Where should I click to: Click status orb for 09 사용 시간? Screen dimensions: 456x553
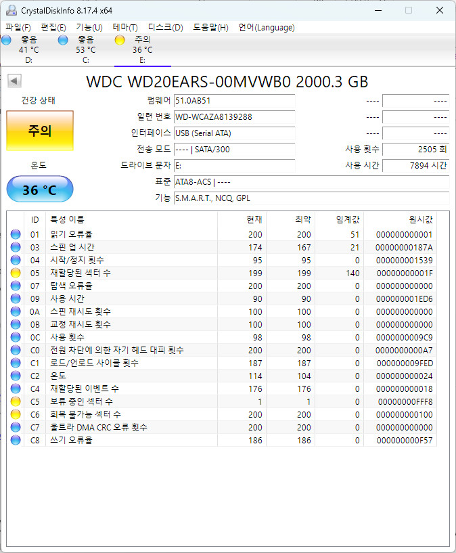point(16,298)
